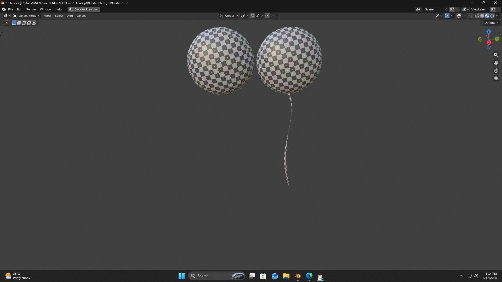Toggle proportional editing
Image resolution: width=502 pixels, height=282 pixels.
pos(267,16)
